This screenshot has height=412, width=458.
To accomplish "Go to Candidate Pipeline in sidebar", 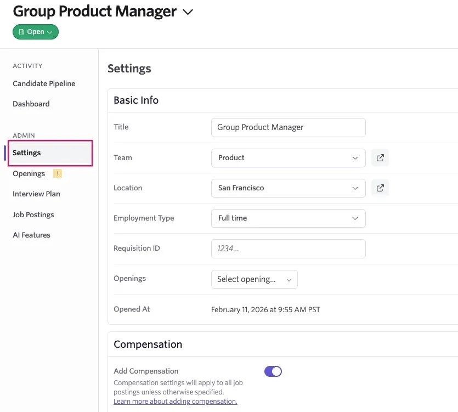I will point(44,83).
